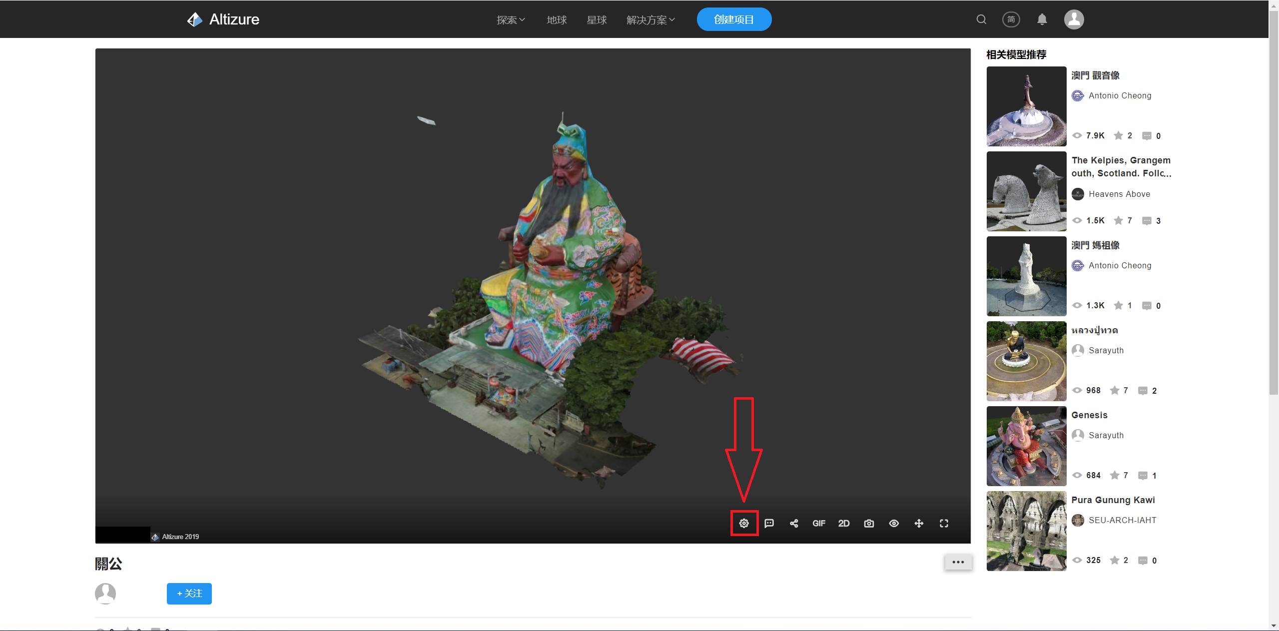Image resolution: width=1279 pixels, height=631 pixels.
Task: Open the Pura Gunung Kawi model thumbnail
Action: tap(1026, 531)
